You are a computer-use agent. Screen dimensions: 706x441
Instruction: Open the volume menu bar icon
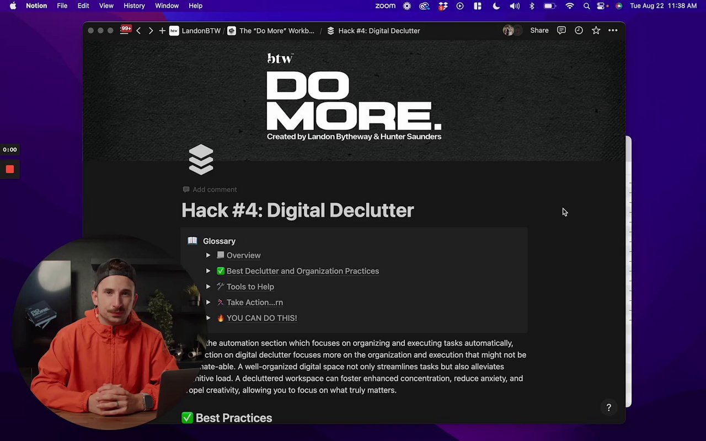coord(514,6)
